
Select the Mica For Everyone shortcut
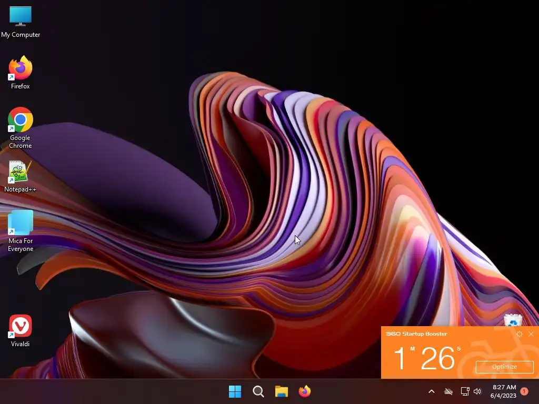[x=21, y=231]
